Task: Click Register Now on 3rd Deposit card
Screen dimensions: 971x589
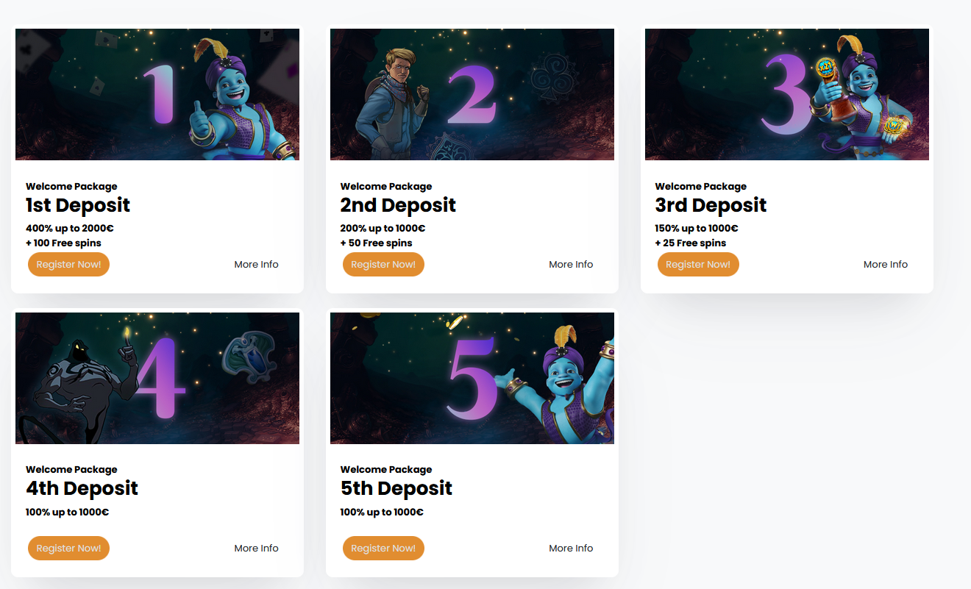Action: pos(698,265)
